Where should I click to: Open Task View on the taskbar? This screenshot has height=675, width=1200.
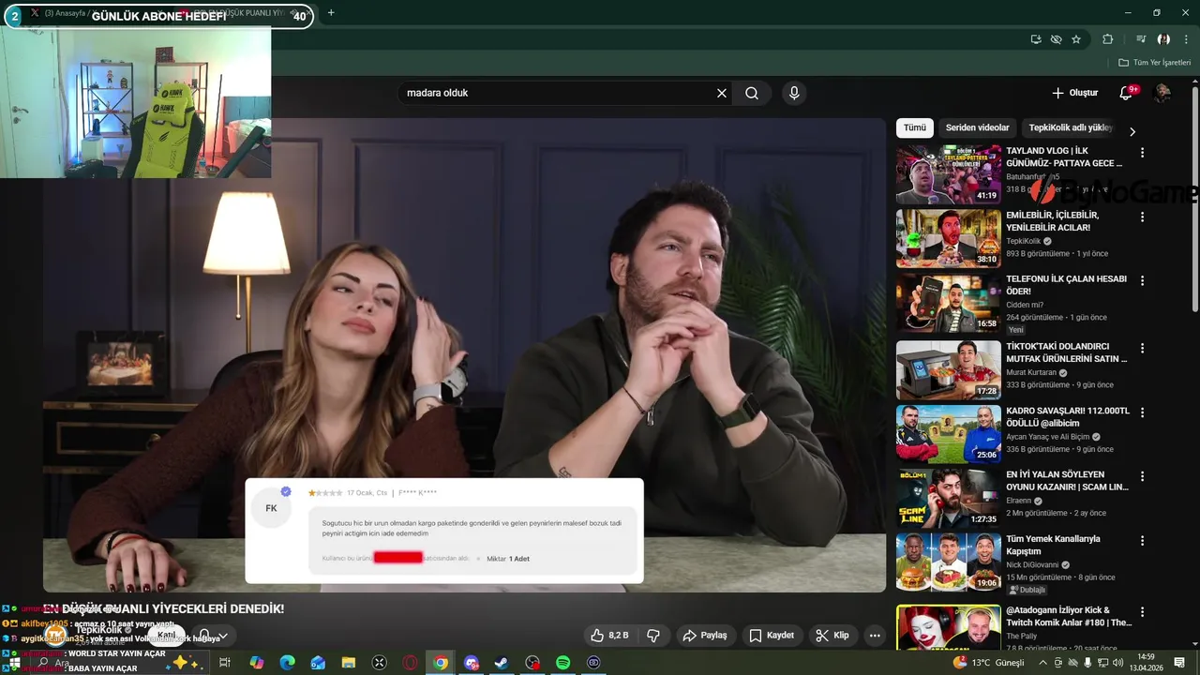[x=225, y=663]
